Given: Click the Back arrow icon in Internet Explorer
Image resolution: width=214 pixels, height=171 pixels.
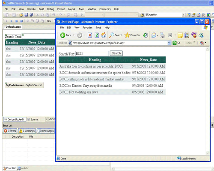Looking at the screenshot, I should tap(62, 35).
